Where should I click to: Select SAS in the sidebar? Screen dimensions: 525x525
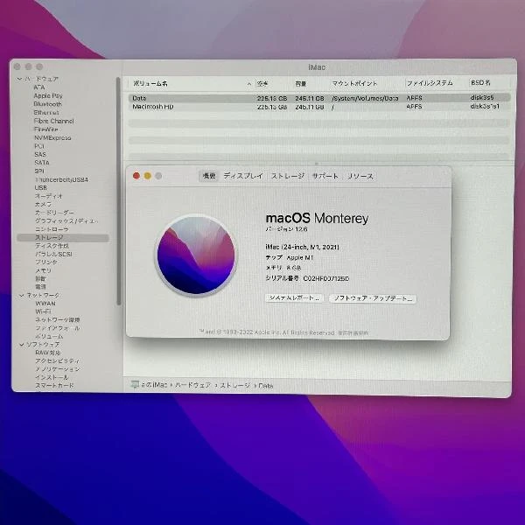(40, 154)
